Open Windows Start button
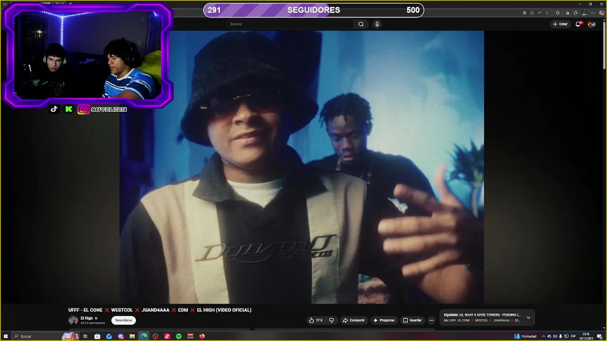The height and width of the screenshot is (341, 607). (x=6, y=336)
